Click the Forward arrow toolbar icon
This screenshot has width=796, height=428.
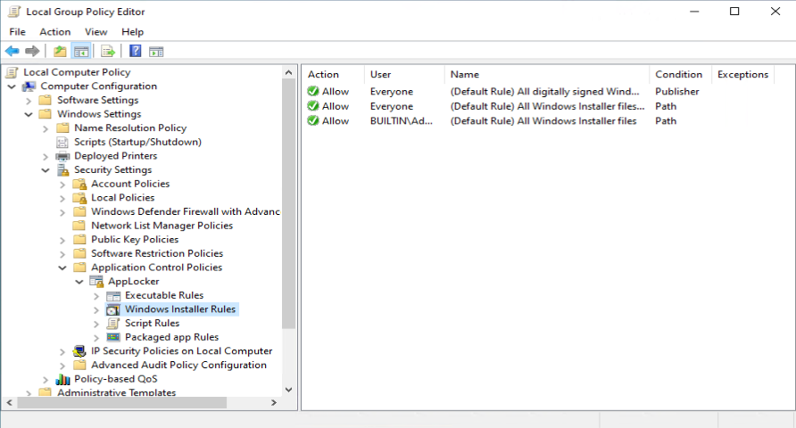32,51
